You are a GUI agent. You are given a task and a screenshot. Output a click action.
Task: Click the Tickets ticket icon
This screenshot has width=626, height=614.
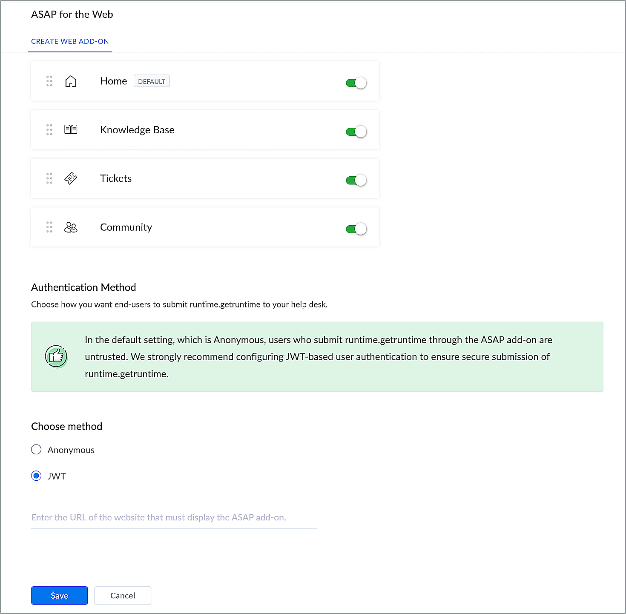click(x=71, y=178)
